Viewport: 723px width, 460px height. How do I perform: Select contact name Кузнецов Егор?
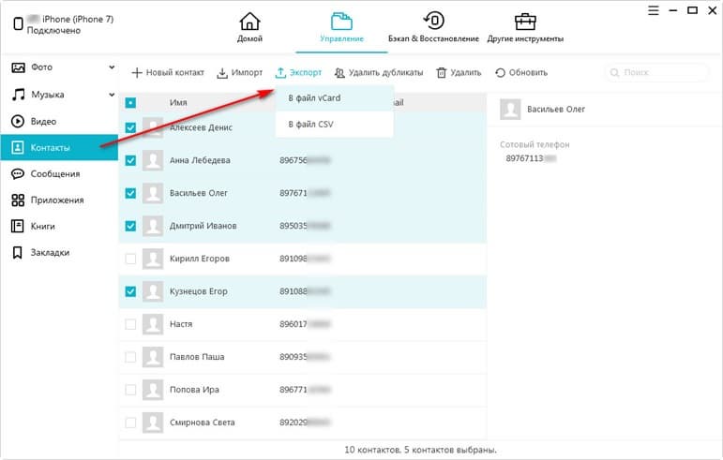(x=198, y=291)
